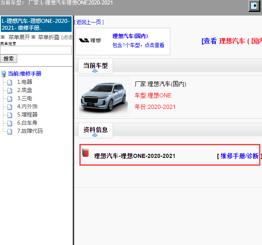Click the 厂家:理想汽车(国内) text

coord(160,84)
